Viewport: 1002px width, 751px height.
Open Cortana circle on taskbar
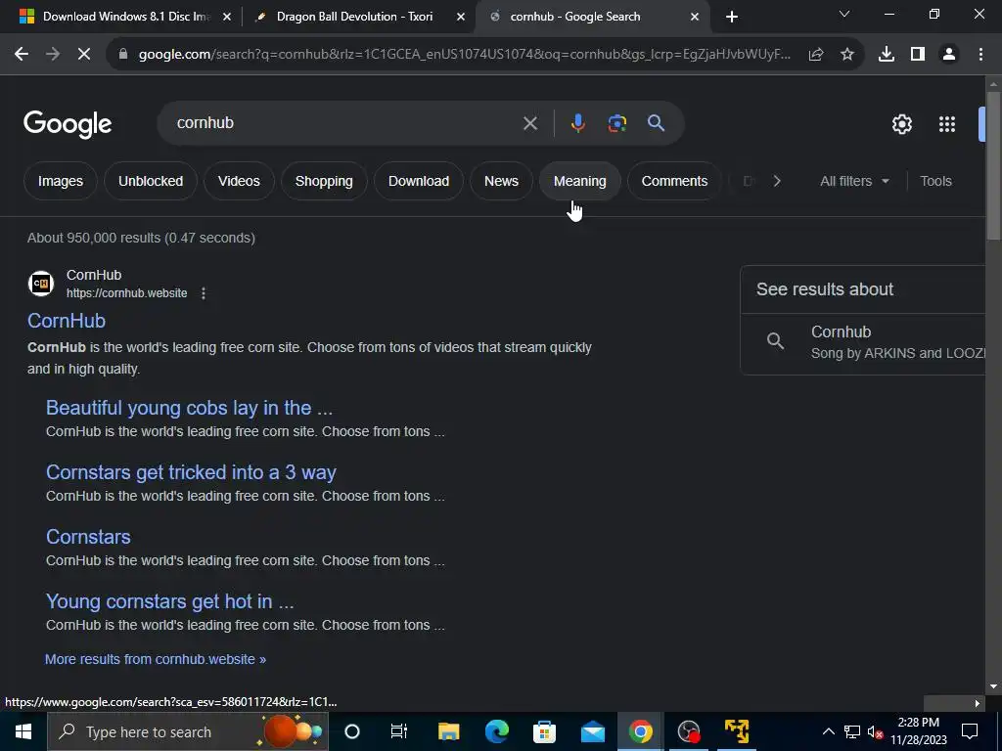pyautogui.click(x=352, y=731)
